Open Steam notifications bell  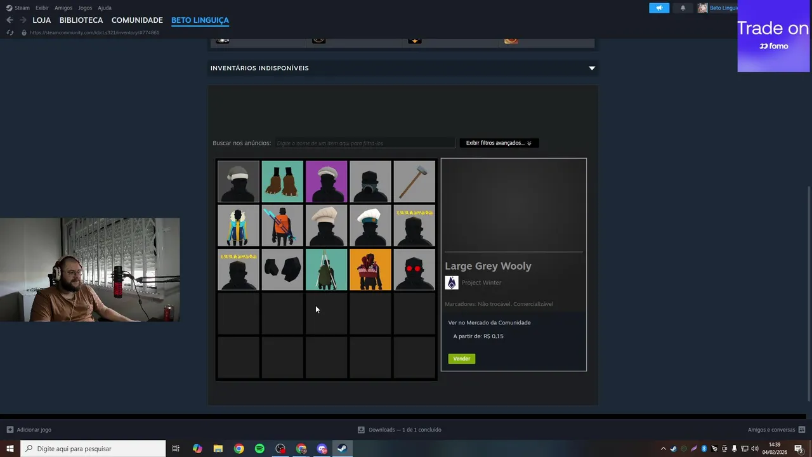[683, 8]
